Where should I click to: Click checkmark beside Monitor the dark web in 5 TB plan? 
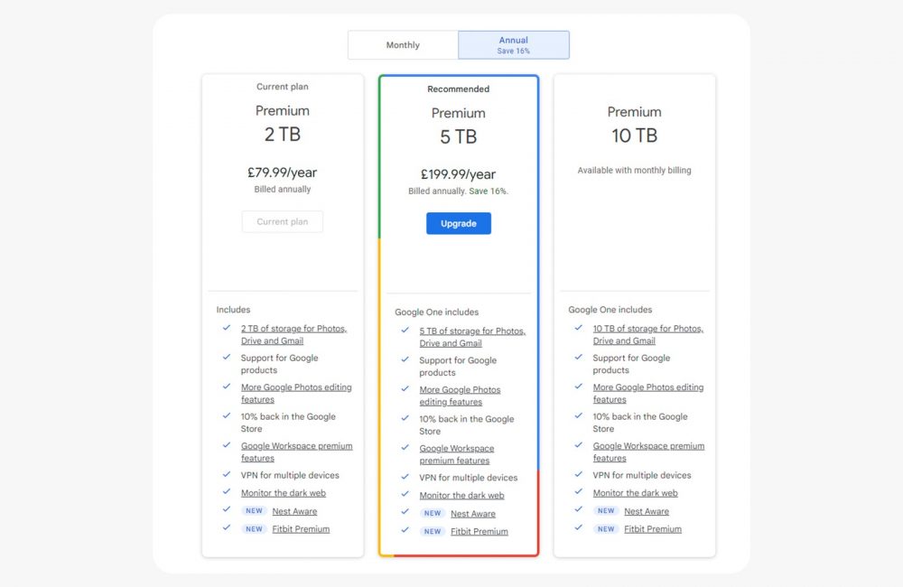405,495
